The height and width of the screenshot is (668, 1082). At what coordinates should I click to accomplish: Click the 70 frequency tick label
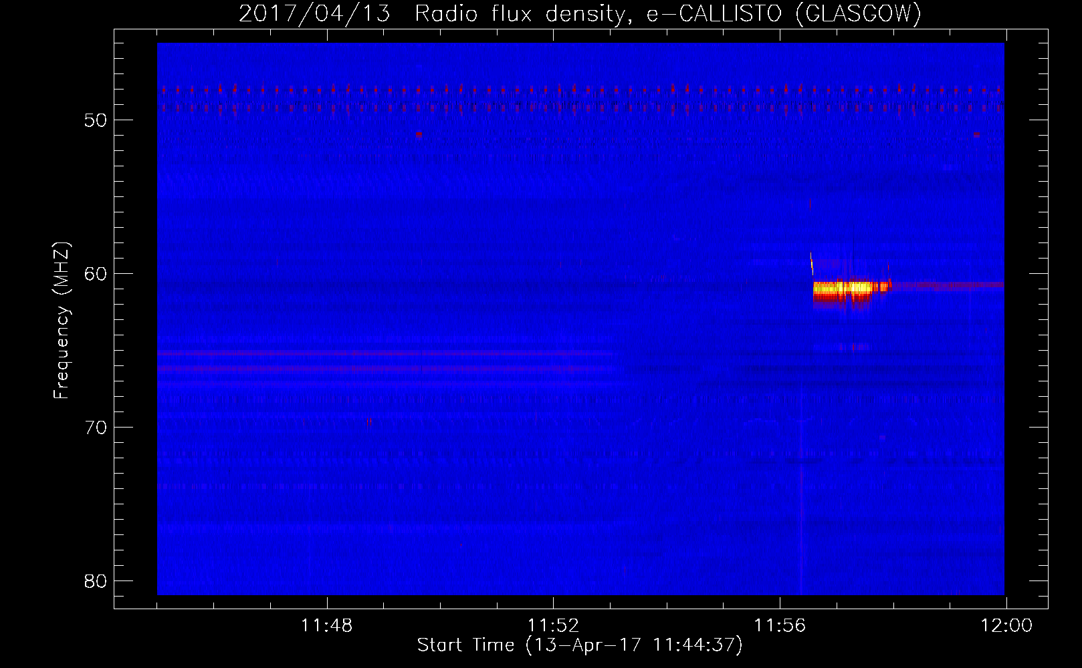[96, 428]
